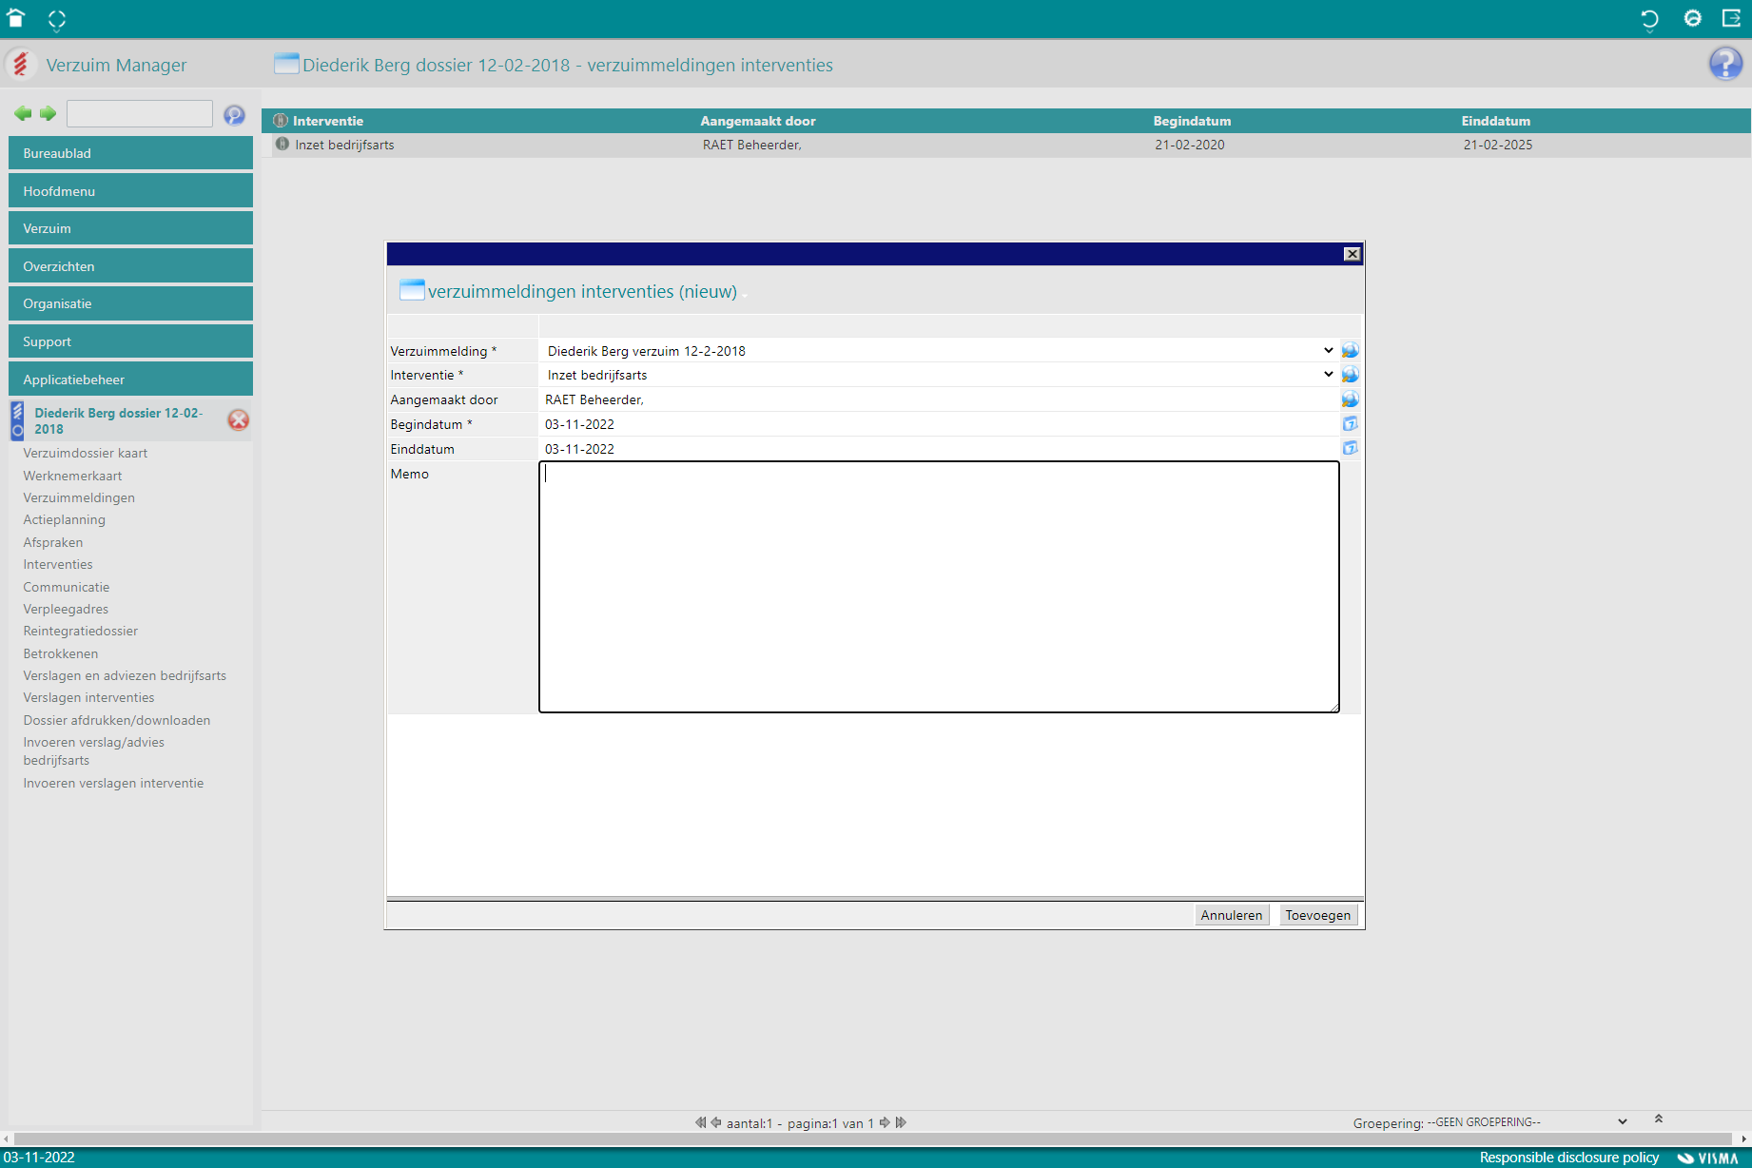The image size is (1752, 1168).
Task: Collapse the footer bar with double chevron
Action: click(1659, 1119)
